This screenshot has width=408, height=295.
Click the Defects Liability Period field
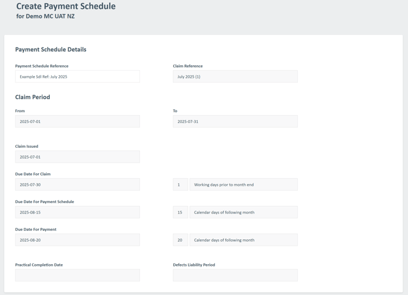pyautogui.click(x=235, y=275)
